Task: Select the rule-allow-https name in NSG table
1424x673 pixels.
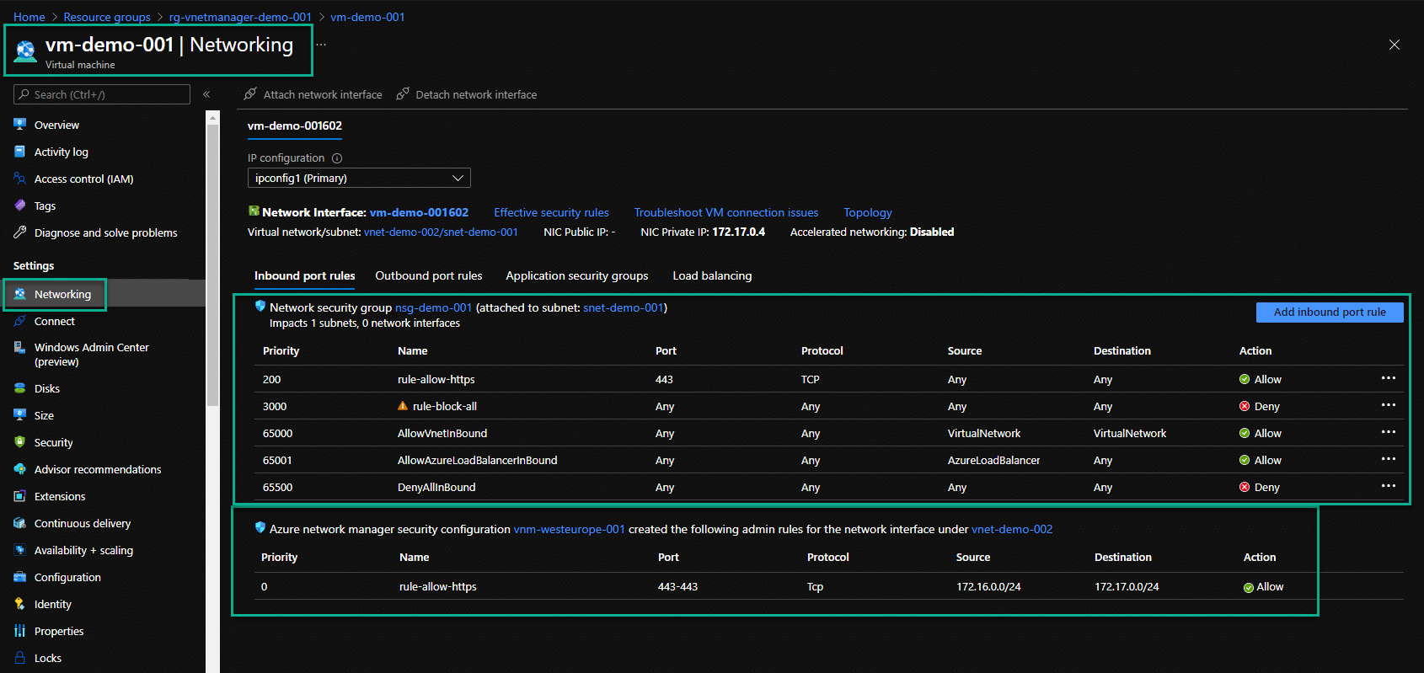Action: click(x=436, y=379)
